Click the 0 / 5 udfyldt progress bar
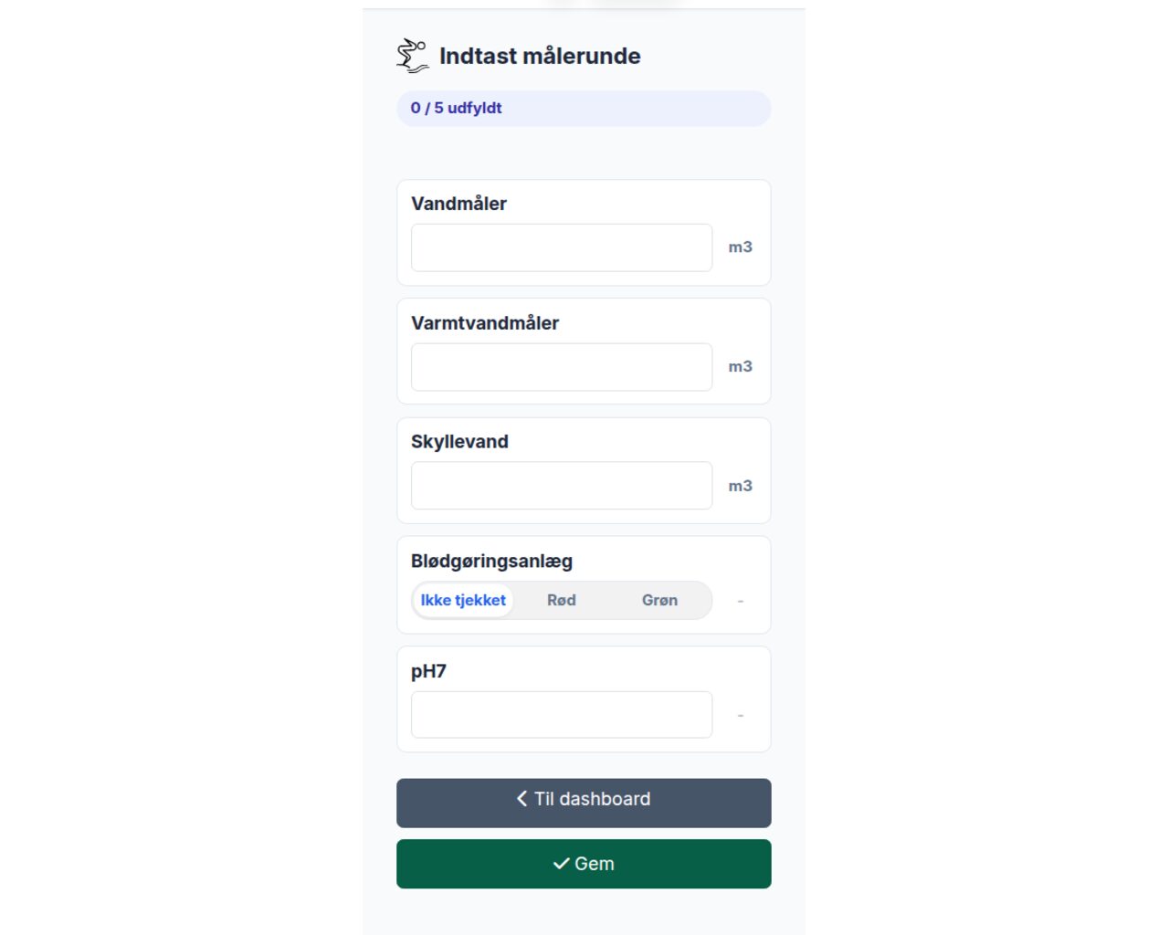Screen dimensions: 1169x935 [584, 109]
